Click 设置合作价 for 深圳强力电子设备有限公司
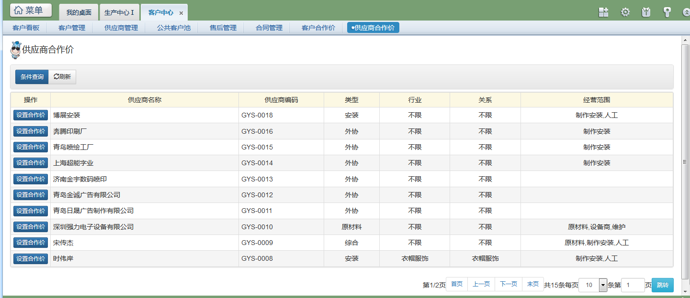Image resolution: width=690 pixels, height=298 pixels. [x=31, y=227]
